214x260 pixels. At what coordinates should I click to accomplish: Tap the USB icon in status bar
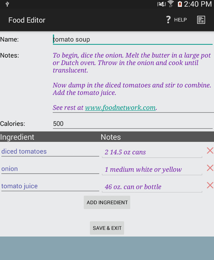click(x=7, y=4)
